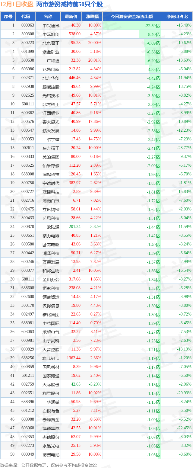Click the stock name 德赛电池
193x468 pixels.
(51, 454)
